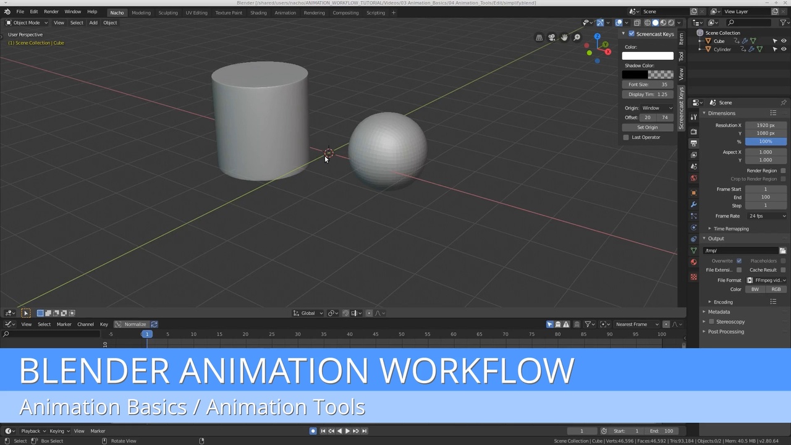Hide Cylinder in viewport via eye icon
The width and height of the screenshot is (791, 445).
click(784, 49)
